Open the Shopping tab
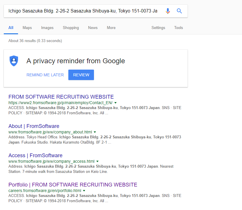 pyautogui.click(x=71, y=28)
